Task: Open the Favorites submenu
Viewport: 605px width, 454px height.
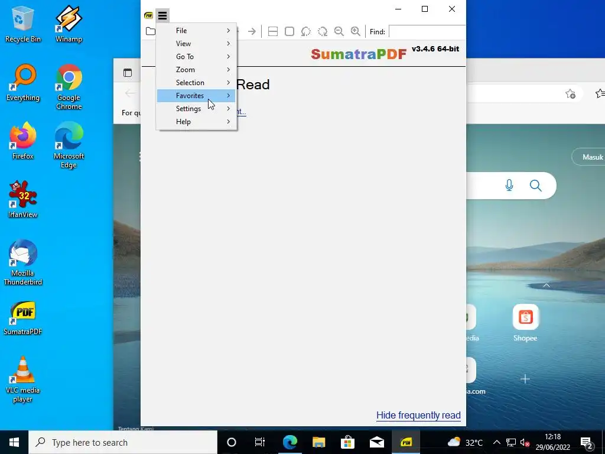Action: (x=196, y=96)
